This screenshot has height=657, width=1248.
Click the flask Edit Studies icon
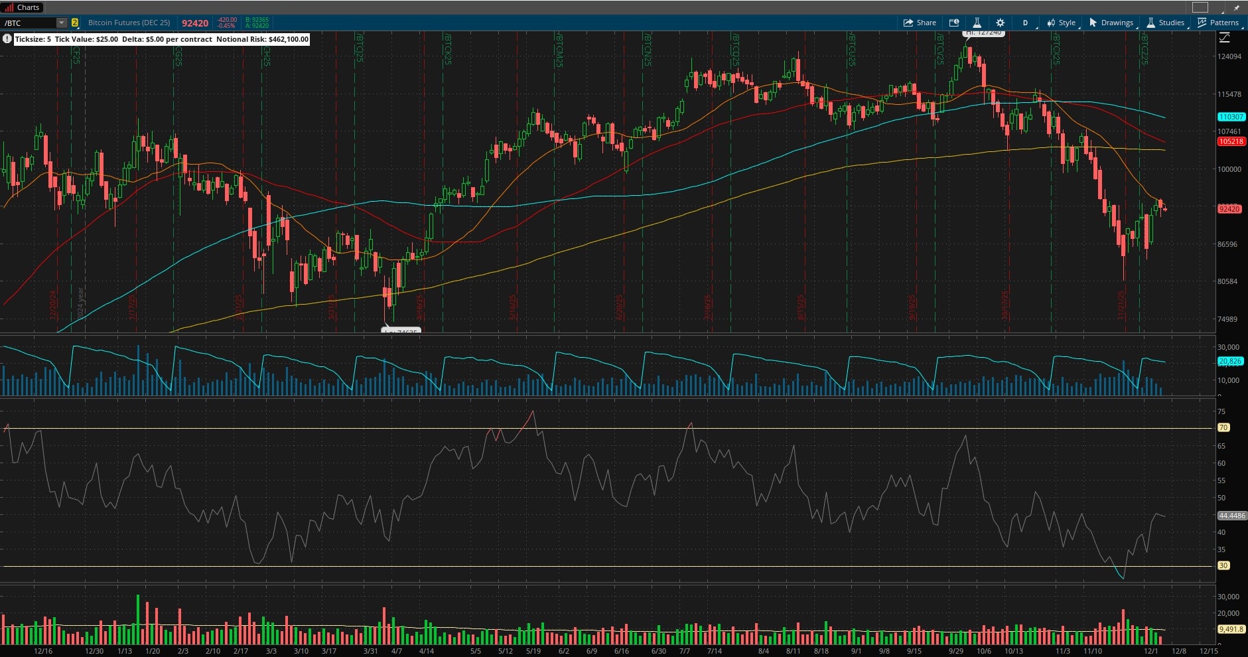click(x=977, y=23)
